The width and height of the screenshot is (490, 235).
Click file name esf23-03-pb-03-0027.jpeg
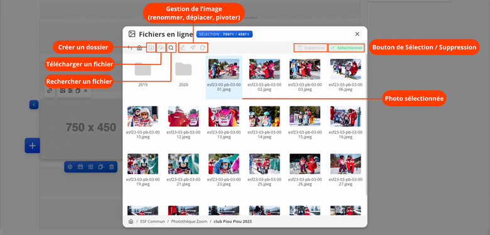(x=346, y=182)
